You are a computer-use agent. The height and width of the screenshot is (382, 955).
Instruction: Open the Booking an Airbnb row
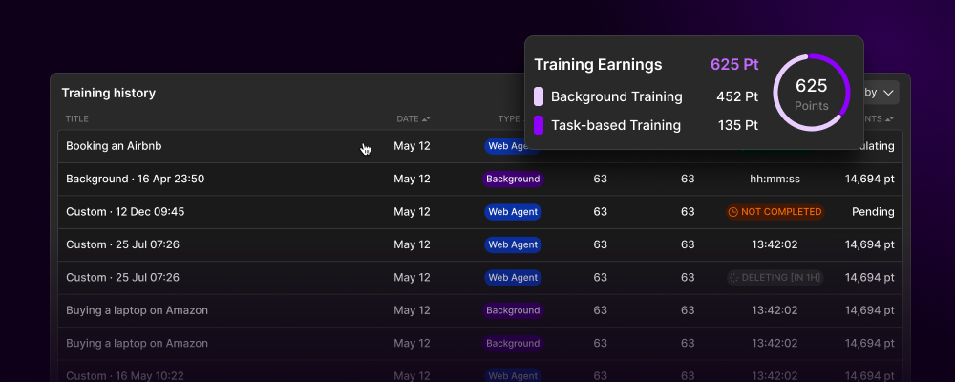click(x=480, y=146)
